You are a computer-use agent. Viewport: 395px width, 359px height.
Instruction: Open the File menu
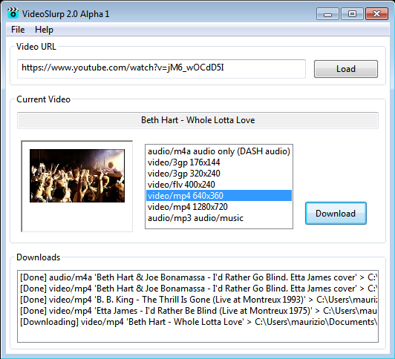point(18,30)
